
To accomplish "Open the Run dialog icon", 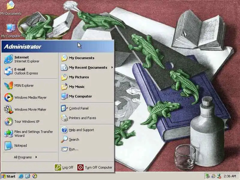I will pyautogui.click(x=64, y=149).
